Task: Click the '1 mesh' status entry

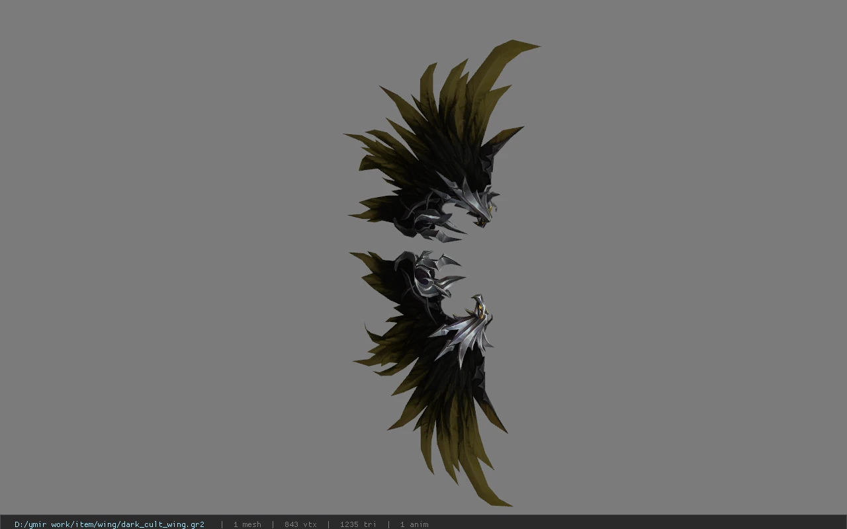Action: click(x=247, y=524)
